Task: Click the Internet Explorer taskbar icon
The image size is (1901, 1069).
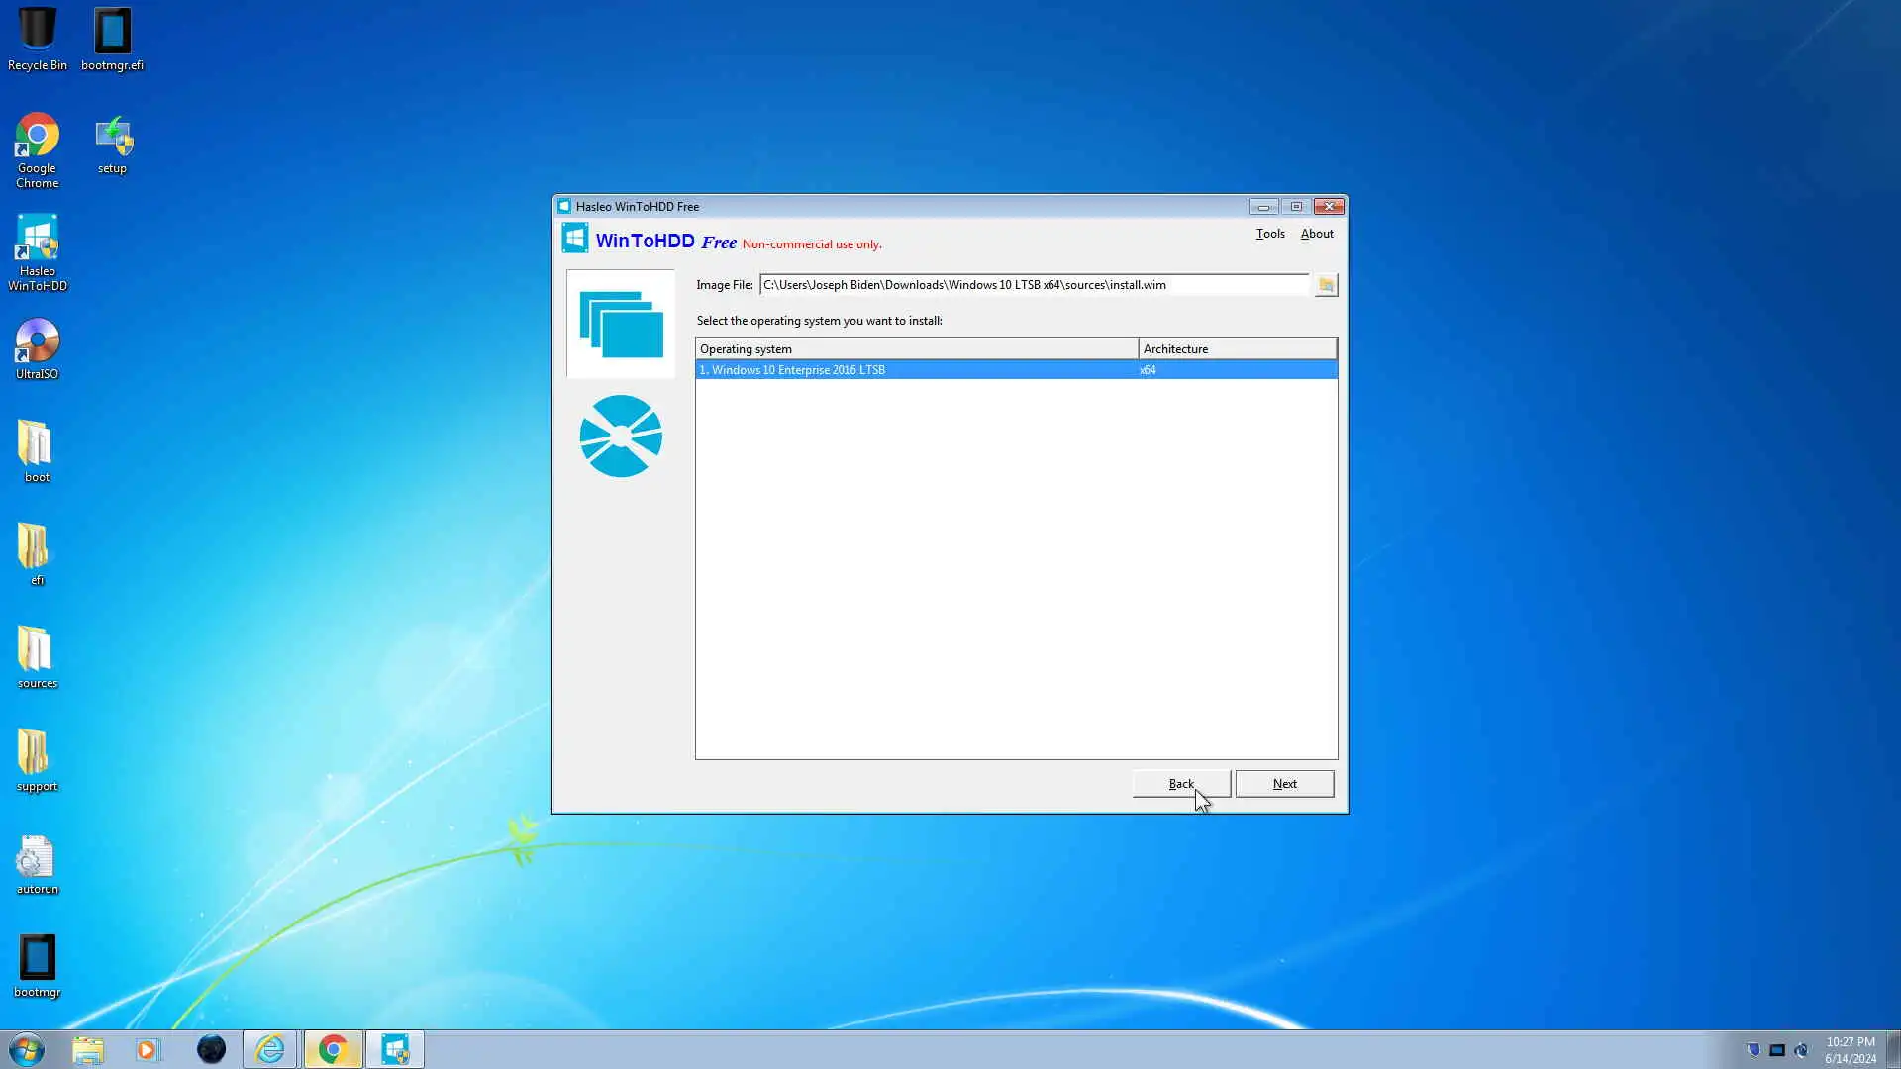Action: point(270,1049)
